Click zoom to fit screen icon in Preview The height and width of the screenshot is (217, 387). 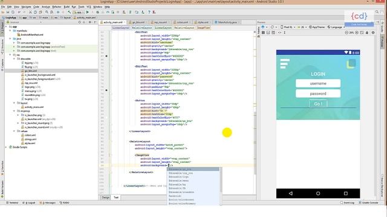point(362,33)
